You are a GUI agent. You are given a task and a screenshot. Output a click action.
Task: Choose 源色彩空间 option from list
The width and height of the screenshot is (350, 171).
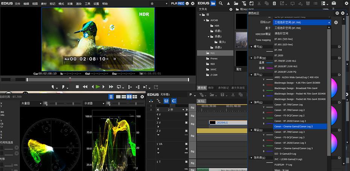pyautogui.click(x=300, y=33)
